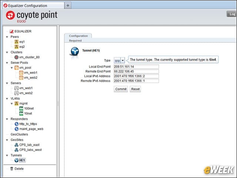Click the Remote IPv6 Address field
Viewport: 237px width, 178px height.
(136, 81)
